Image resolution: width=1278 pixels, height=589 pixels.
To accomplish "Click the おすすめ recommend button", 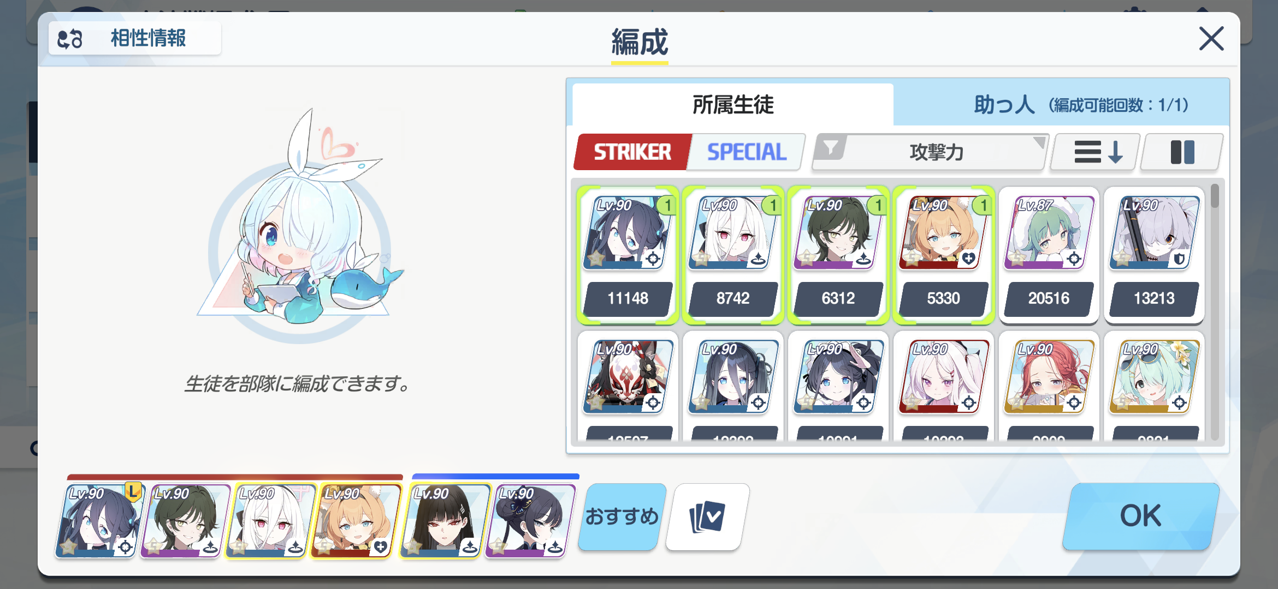I will pos(622,516).
